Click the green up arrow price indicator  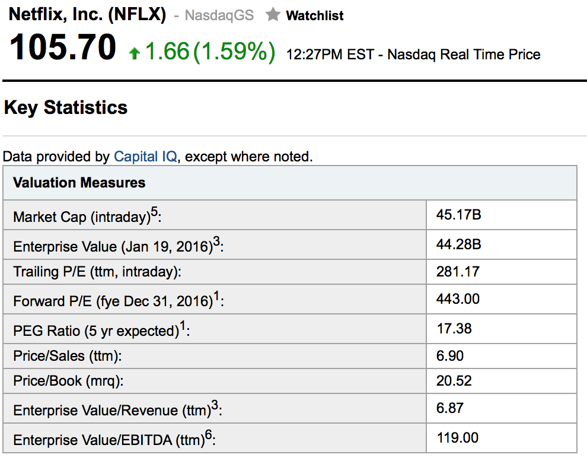[x=135, y=54]
